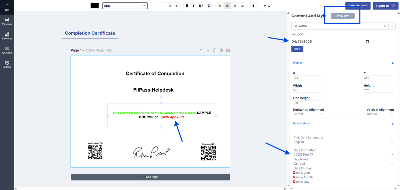
Task: Click the Height input field
Action: [x=379, y=90]
